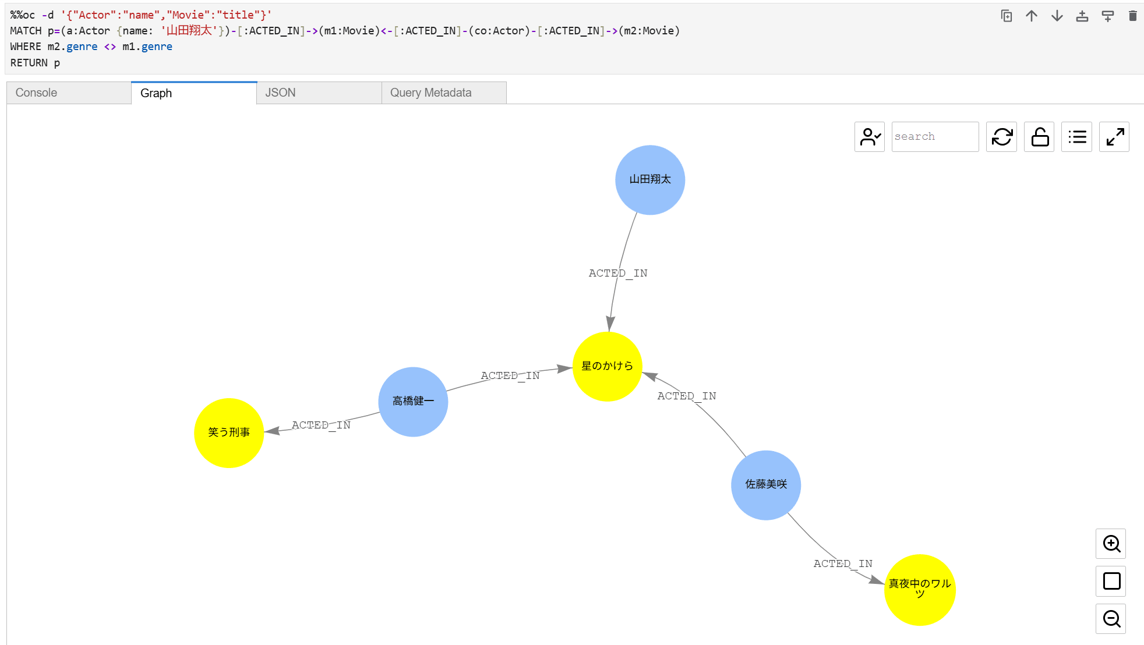Insert a cell below icon
This screenshot has width=1144, height=645.
(1108, 16)
